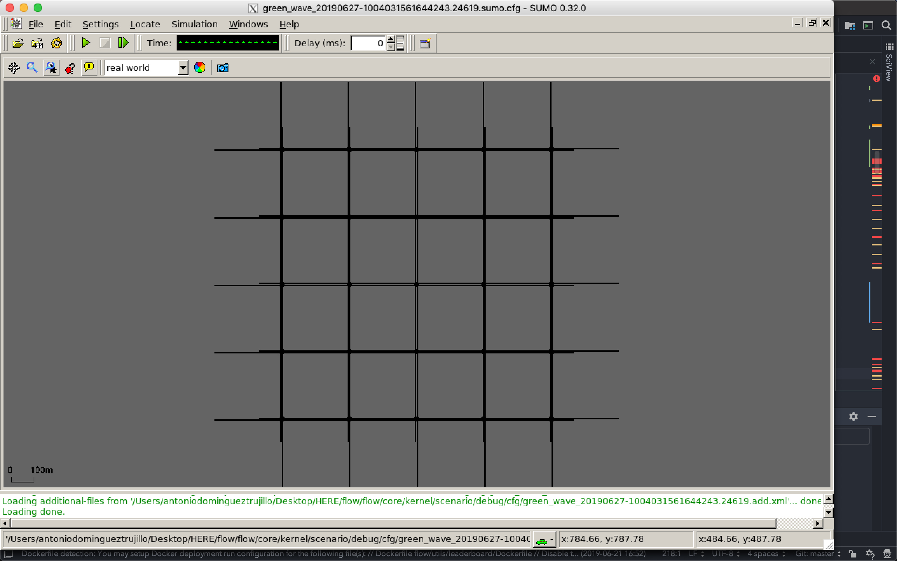Image resolution: width=897 pixels, height=561 pixels.
Task: Click the horizontal scrollbar right arrow
Action: 818,523
